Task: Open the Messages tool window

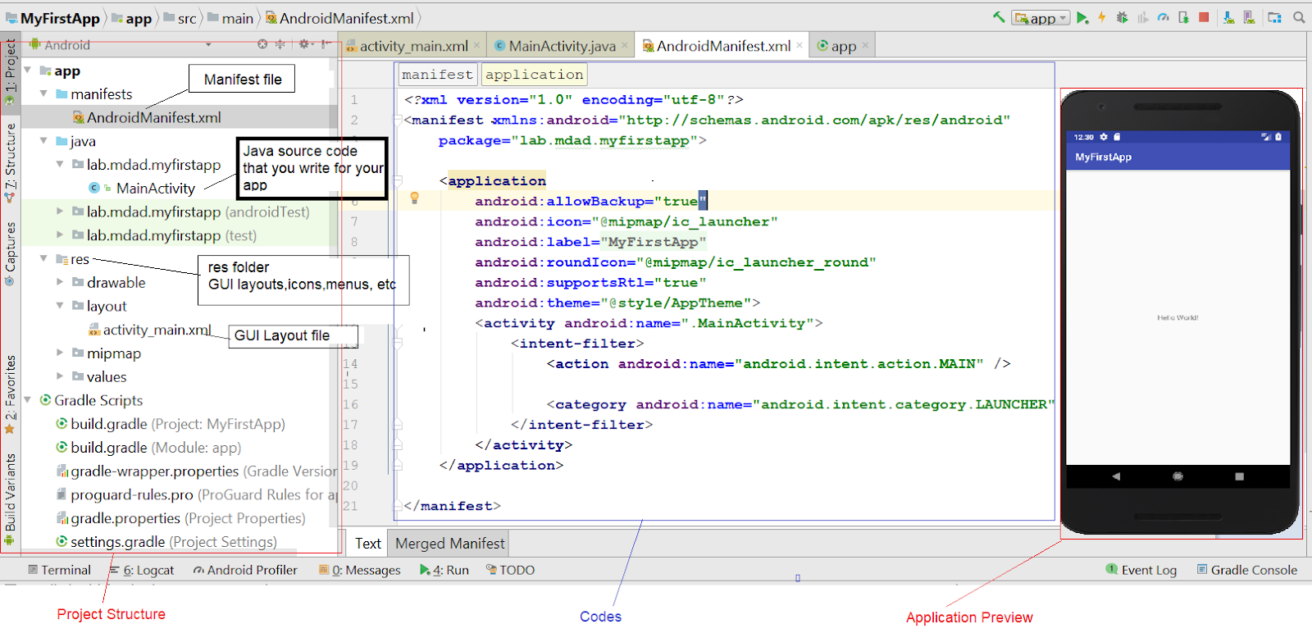Action: (x=360, y=570)
